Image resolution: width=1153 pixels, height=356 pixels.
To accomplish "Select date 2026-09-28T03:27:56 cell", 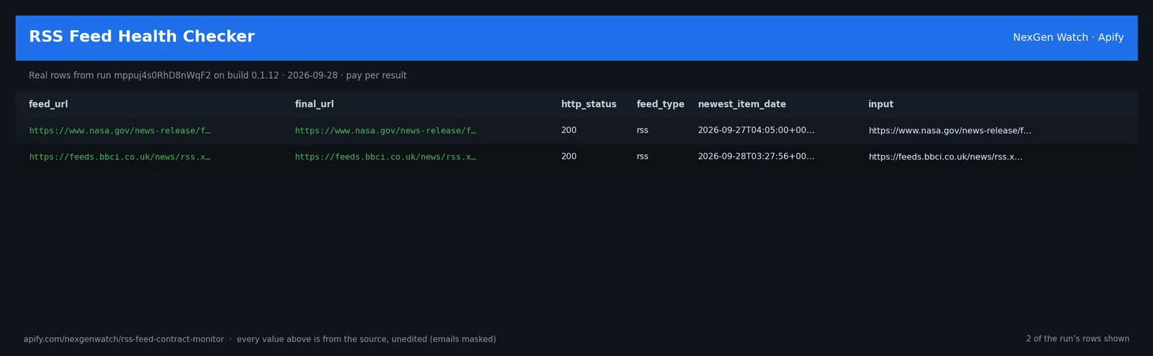I will point(756,157).
